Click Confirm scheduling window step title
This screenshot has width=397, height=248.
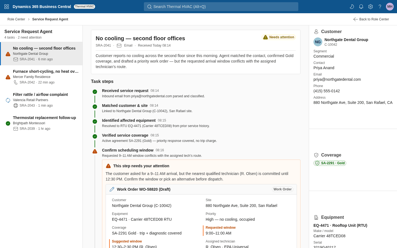(128, 150)
